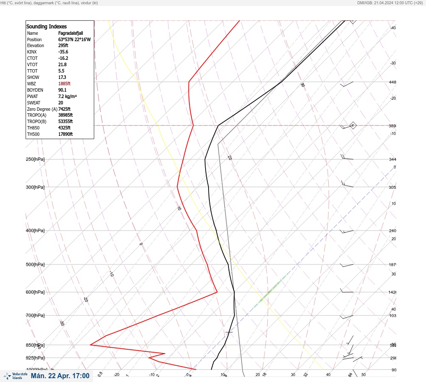Select the station name 'Fagradalsfjall'
The image size is (426, 382).
[x=71, y=33]
